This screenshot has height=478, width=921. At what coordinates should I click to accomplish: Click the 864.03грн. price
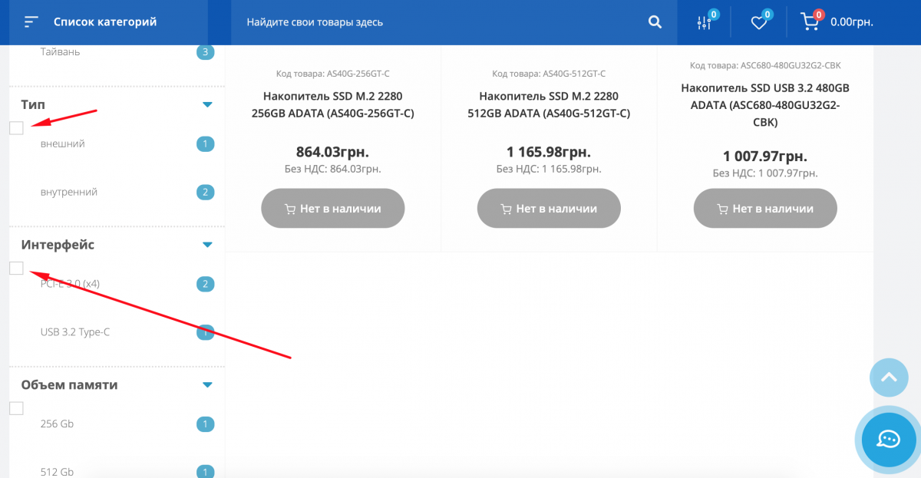click(332, 152)
